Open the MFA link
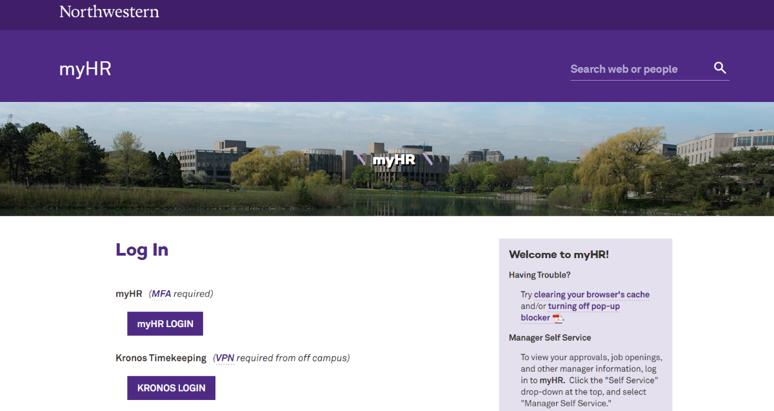This screenshot has width=774, height=411. click(161, 294)
